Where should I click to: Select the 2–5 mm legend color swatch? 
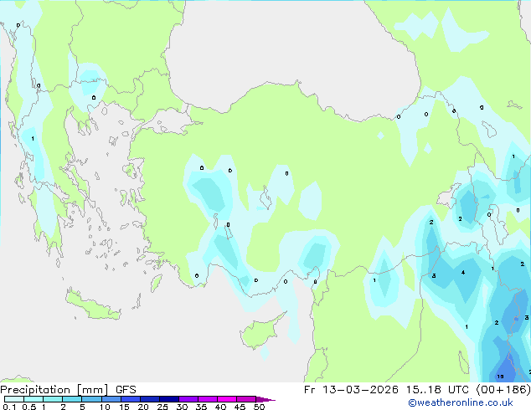(x=72, y=399)
